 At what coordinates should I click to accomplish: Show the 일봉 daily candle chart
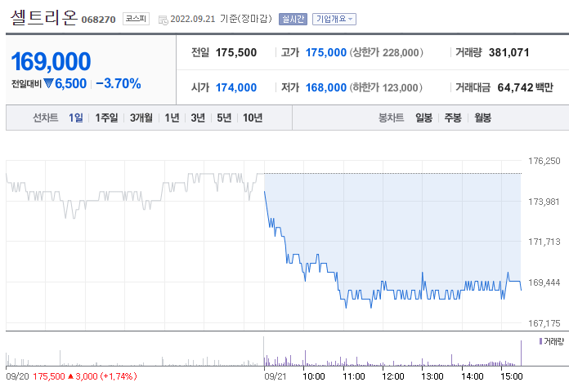point(423,118)
